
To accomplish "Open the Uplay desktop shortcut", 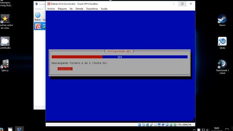I will click(222, 43).
